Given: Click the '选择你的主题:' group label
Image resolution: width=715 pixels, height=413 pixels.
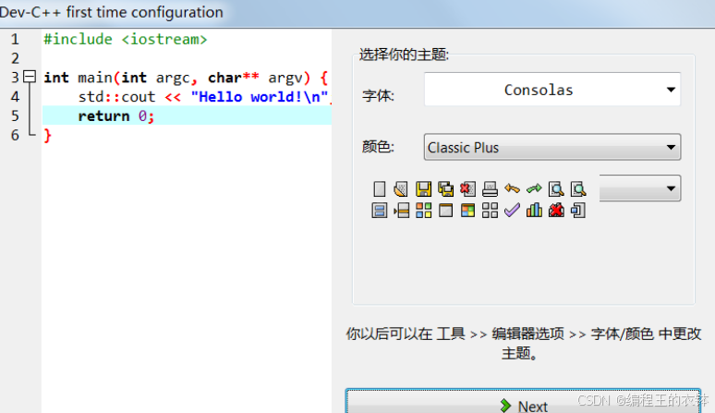Looking at the screenshot, I should click(404, 55).
